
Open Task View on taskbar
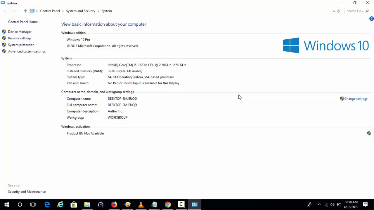33,204
